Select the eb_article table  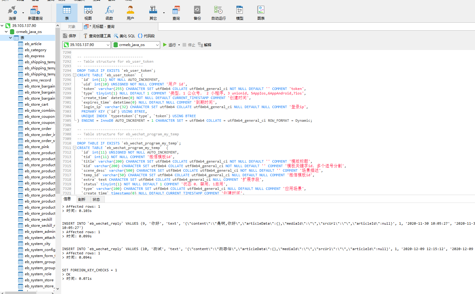coord(33,44)
